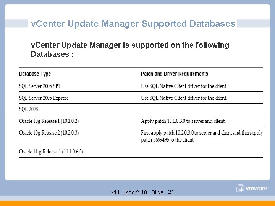Click the VI4 - Mod 2-10 - Slide footer

tap(137, 192)
